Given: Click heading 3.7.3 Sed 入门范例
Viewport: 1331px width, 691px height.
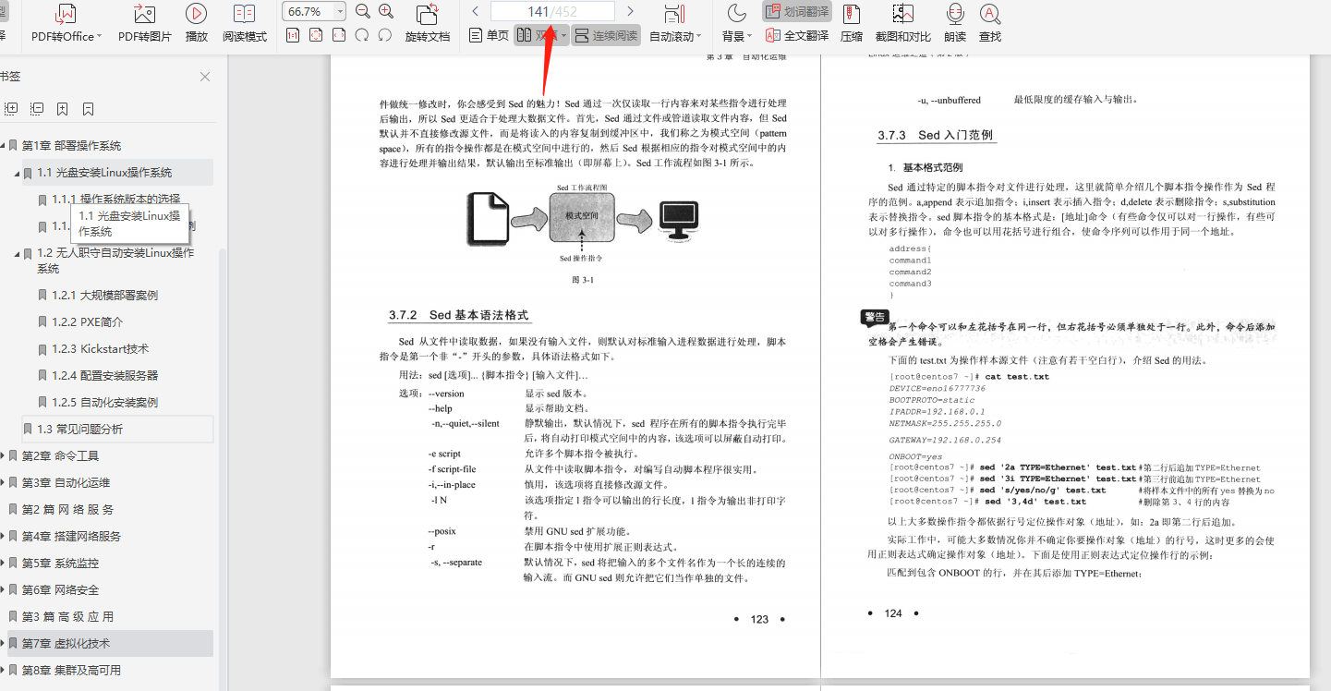Looking at the screenshot, I should click(x=936, y=135).
